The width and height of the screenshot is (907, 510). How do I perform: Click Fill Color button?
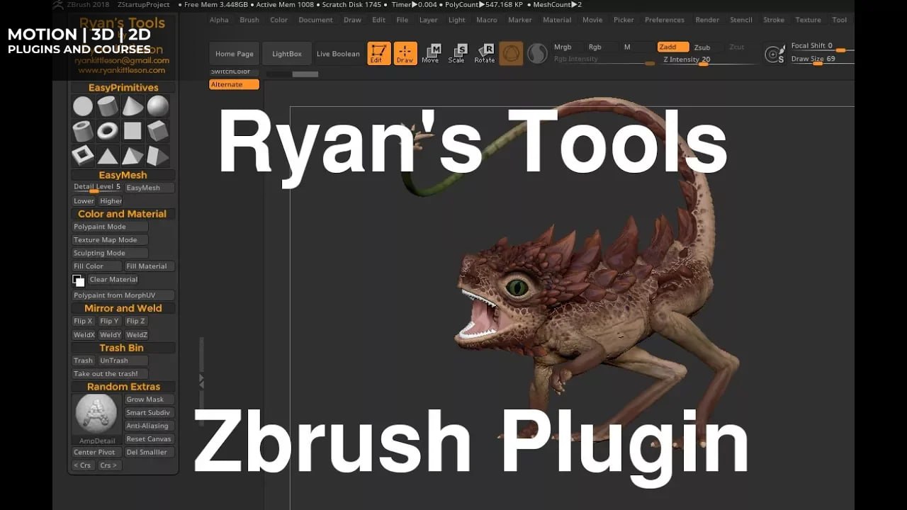tap(97, 266)
